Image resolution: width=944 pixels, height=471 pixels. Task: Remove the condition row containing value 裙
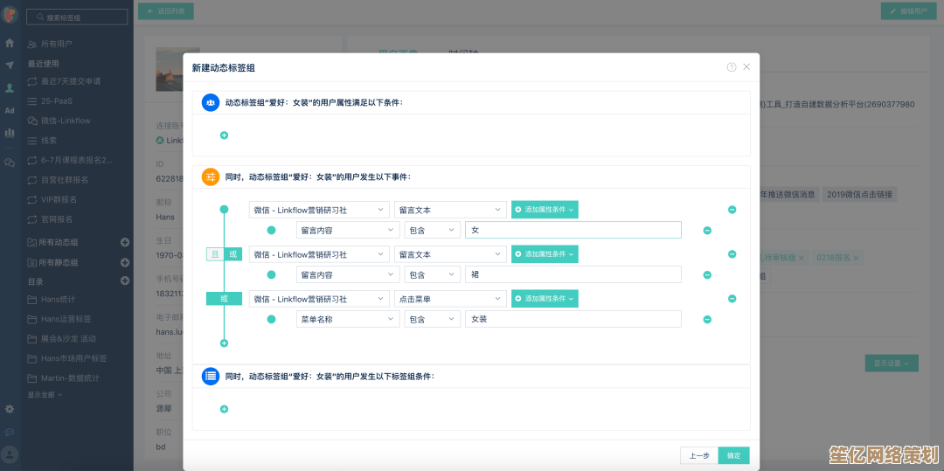tap(707, 275)
